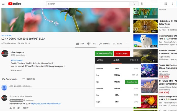Start voice search with microphone icon
The height and width of the screenshot is (111, 177).
[142, 4]
